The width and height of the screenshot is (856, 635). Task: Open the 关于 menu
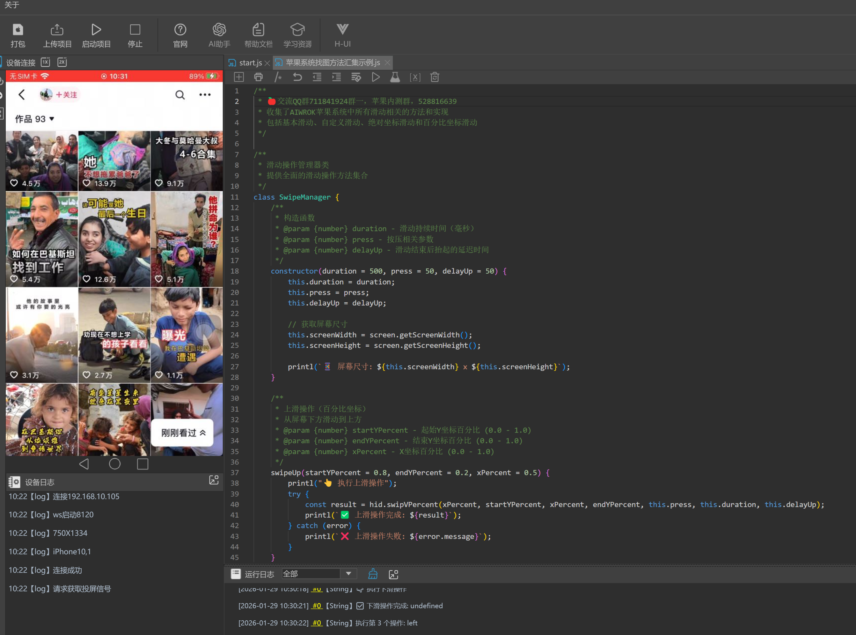[11, 5]
